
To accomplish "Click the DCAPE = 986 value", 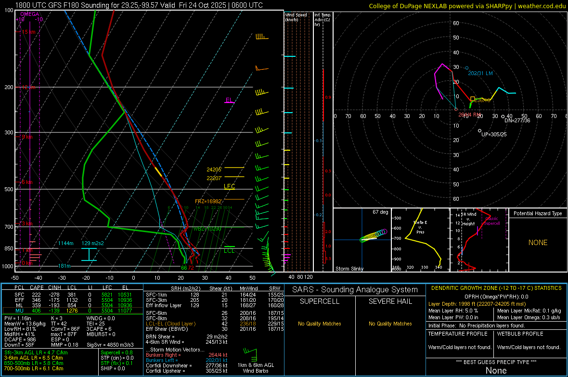I will [20, 339].
